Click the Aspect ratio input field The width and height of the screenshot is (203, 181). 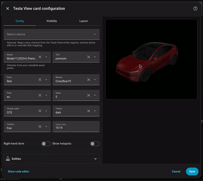point(76,126)
